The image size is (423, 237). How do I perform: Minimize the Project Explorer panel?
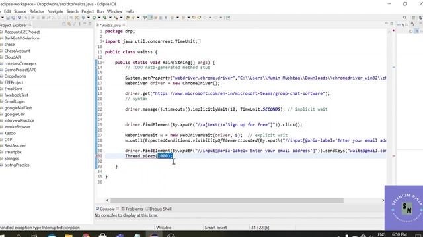85,24
